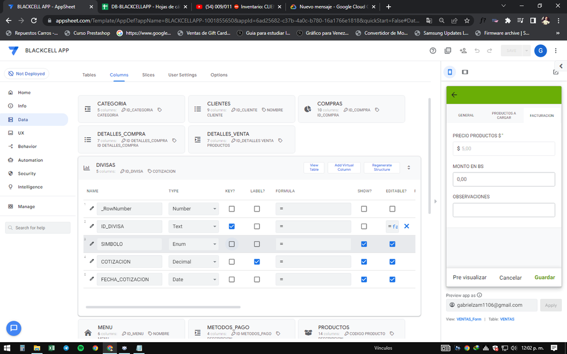Check the SHOW checkbox for ID_DIVISA
This screenshot has width=567, height=354.
point(364,226)
